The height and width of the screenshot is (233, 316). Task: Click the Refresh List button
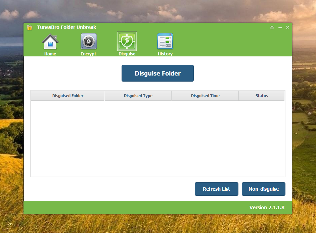[216, 189]
